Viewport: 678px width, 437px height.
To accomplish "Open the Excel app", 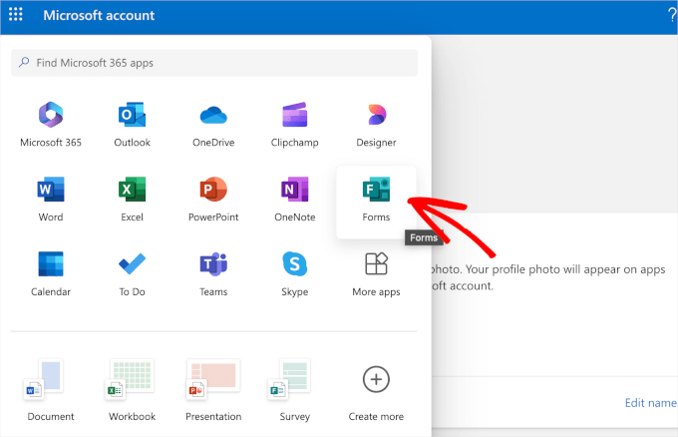I will click(132, 200).
